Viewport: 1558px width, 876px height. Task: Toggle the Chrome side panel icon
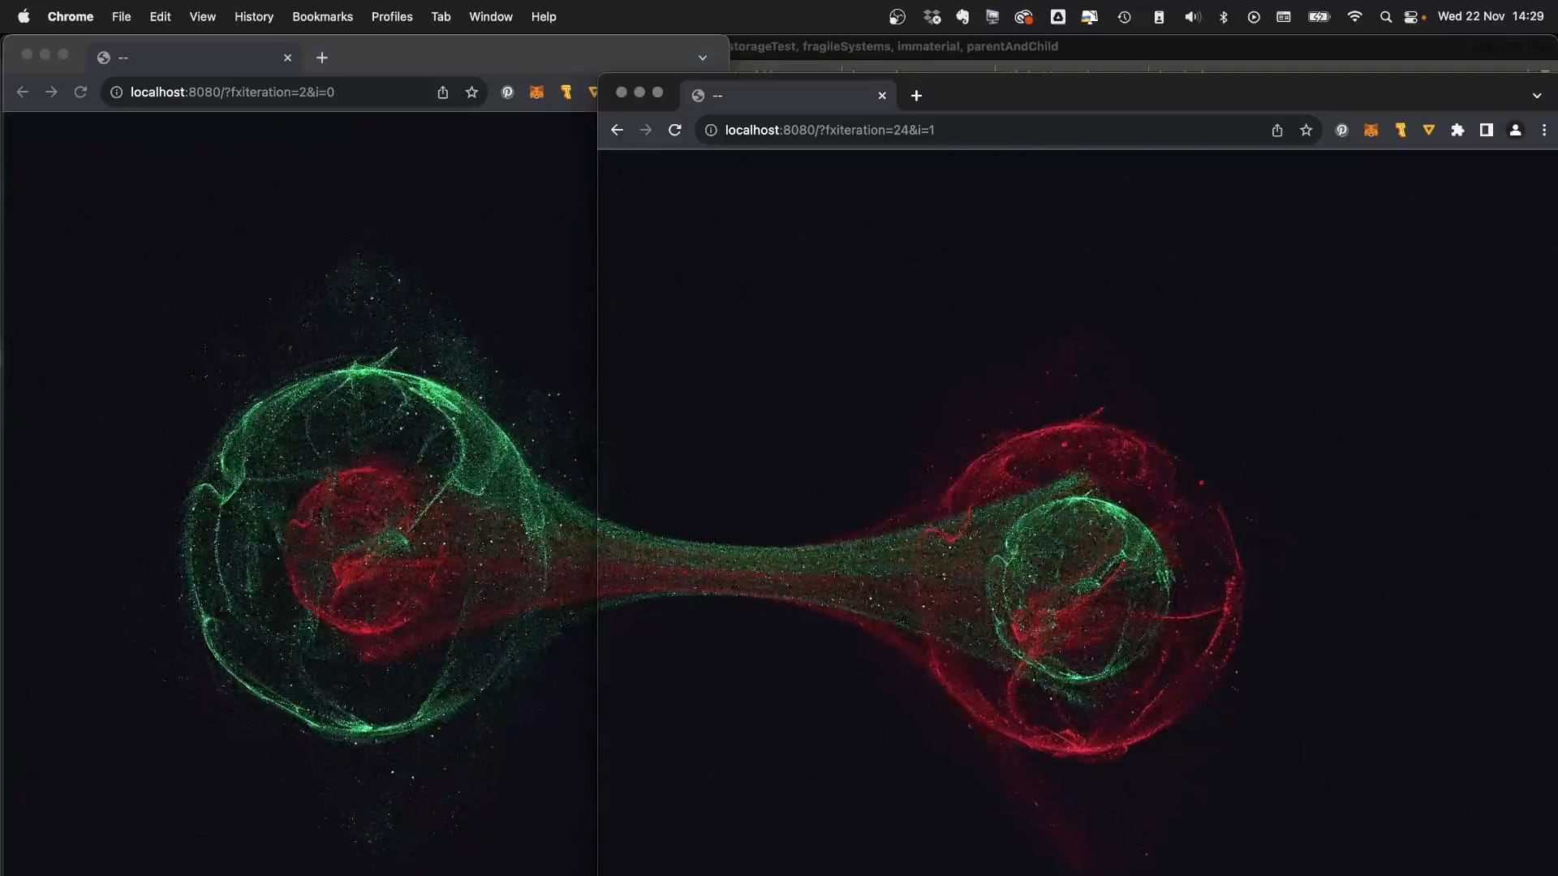click(x=1486, y=130)
